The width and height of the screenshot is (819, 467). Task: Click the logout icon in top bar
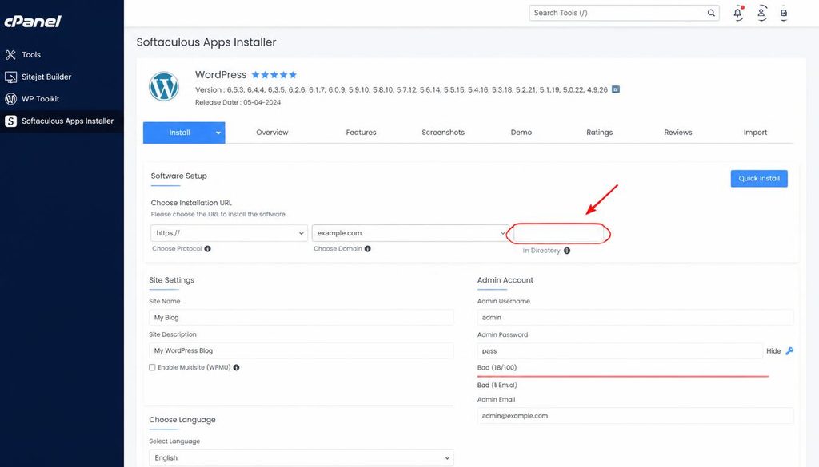[784, 14]
